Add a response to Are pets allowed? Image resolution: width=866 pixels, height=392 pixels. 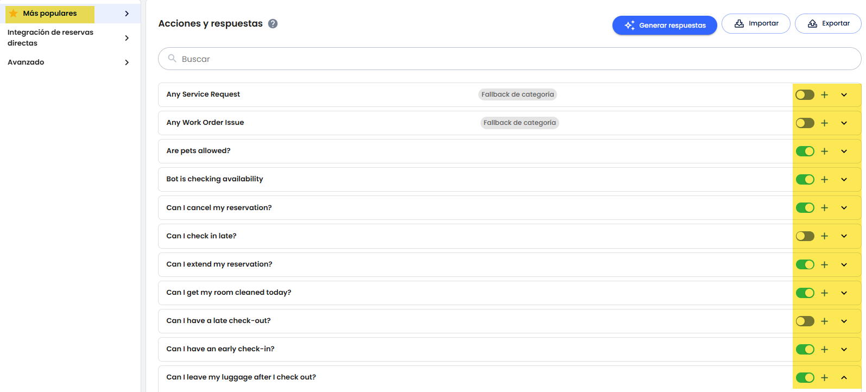824,151
